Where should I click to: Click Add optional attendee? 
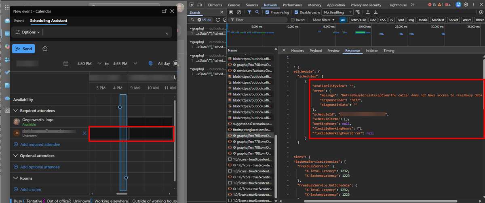[37, 167]
